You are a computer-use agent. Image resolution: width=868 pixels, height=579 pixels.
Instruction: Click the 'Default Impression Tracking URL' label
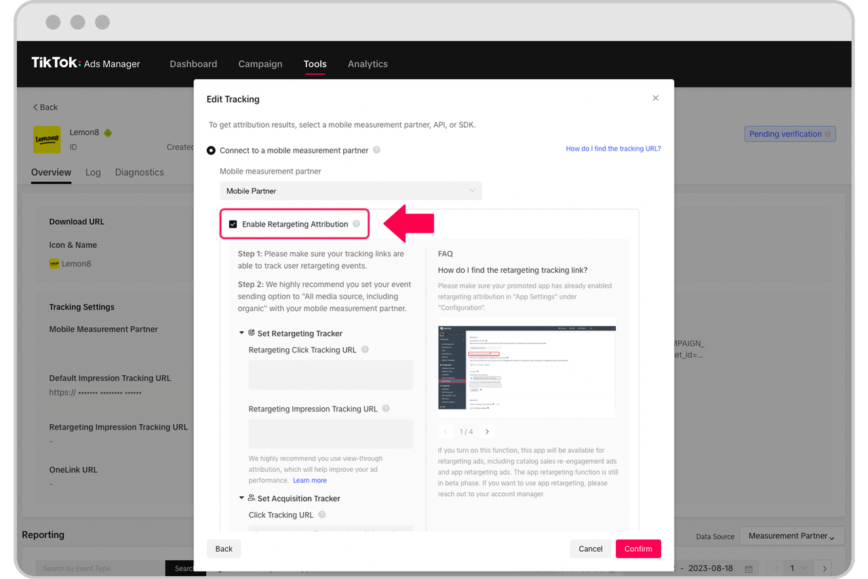coord(110,378)
